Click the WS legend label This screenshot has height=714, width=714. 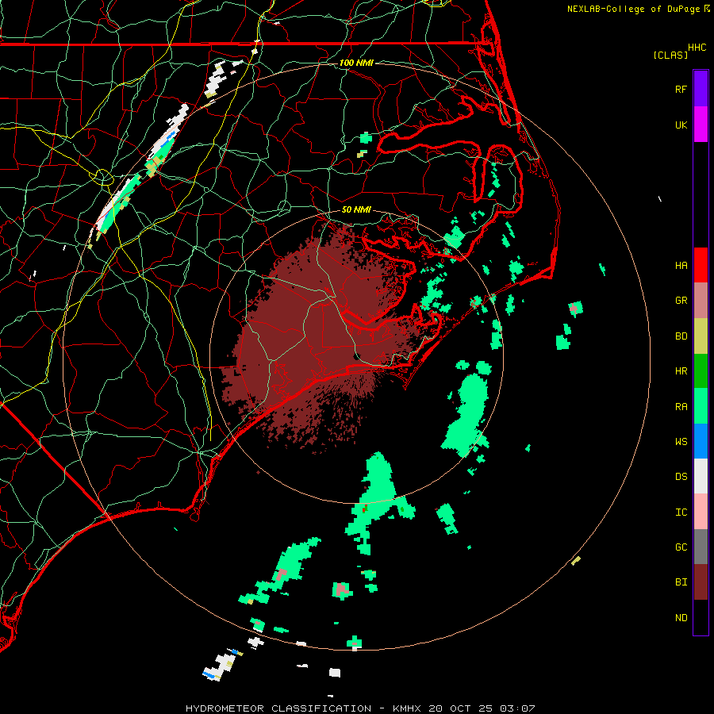pos(681,442)
